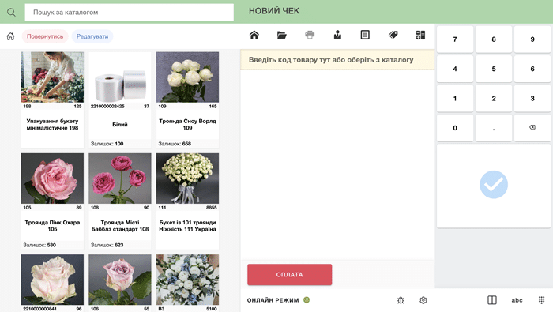The height and width of the screenshot is (312, 553).
Task: Focus the 'Введіть код товару' code input
Action: point(337,60)
